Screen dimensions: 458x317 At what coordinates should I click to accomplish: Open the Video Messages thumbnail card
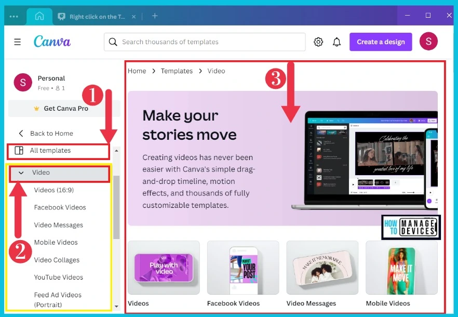322,268
